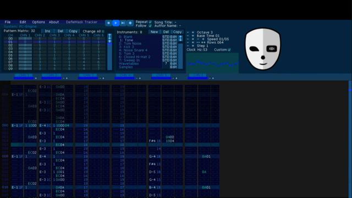This screenshot has height=198, width=352.
Task: Select instrument 6: Closed Hi-Hat 2
Action: [134, 57]
